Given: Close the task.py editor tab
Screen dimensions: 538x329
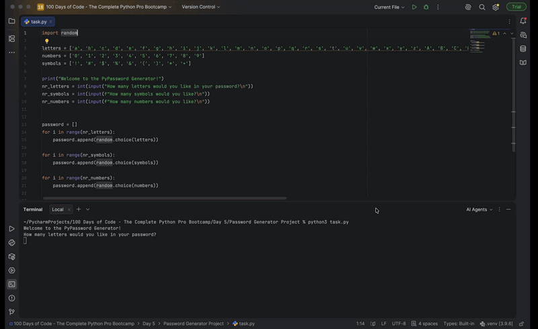Looking at the screenshot, I should pyautogui.click(x=51, y=22).
